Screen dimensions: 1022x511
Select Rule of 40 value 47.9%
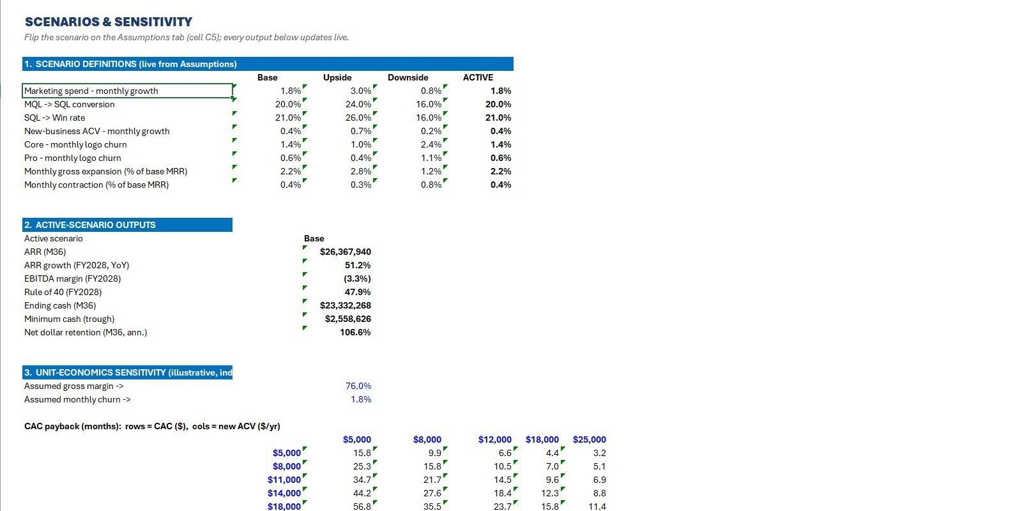pos(358,292)
